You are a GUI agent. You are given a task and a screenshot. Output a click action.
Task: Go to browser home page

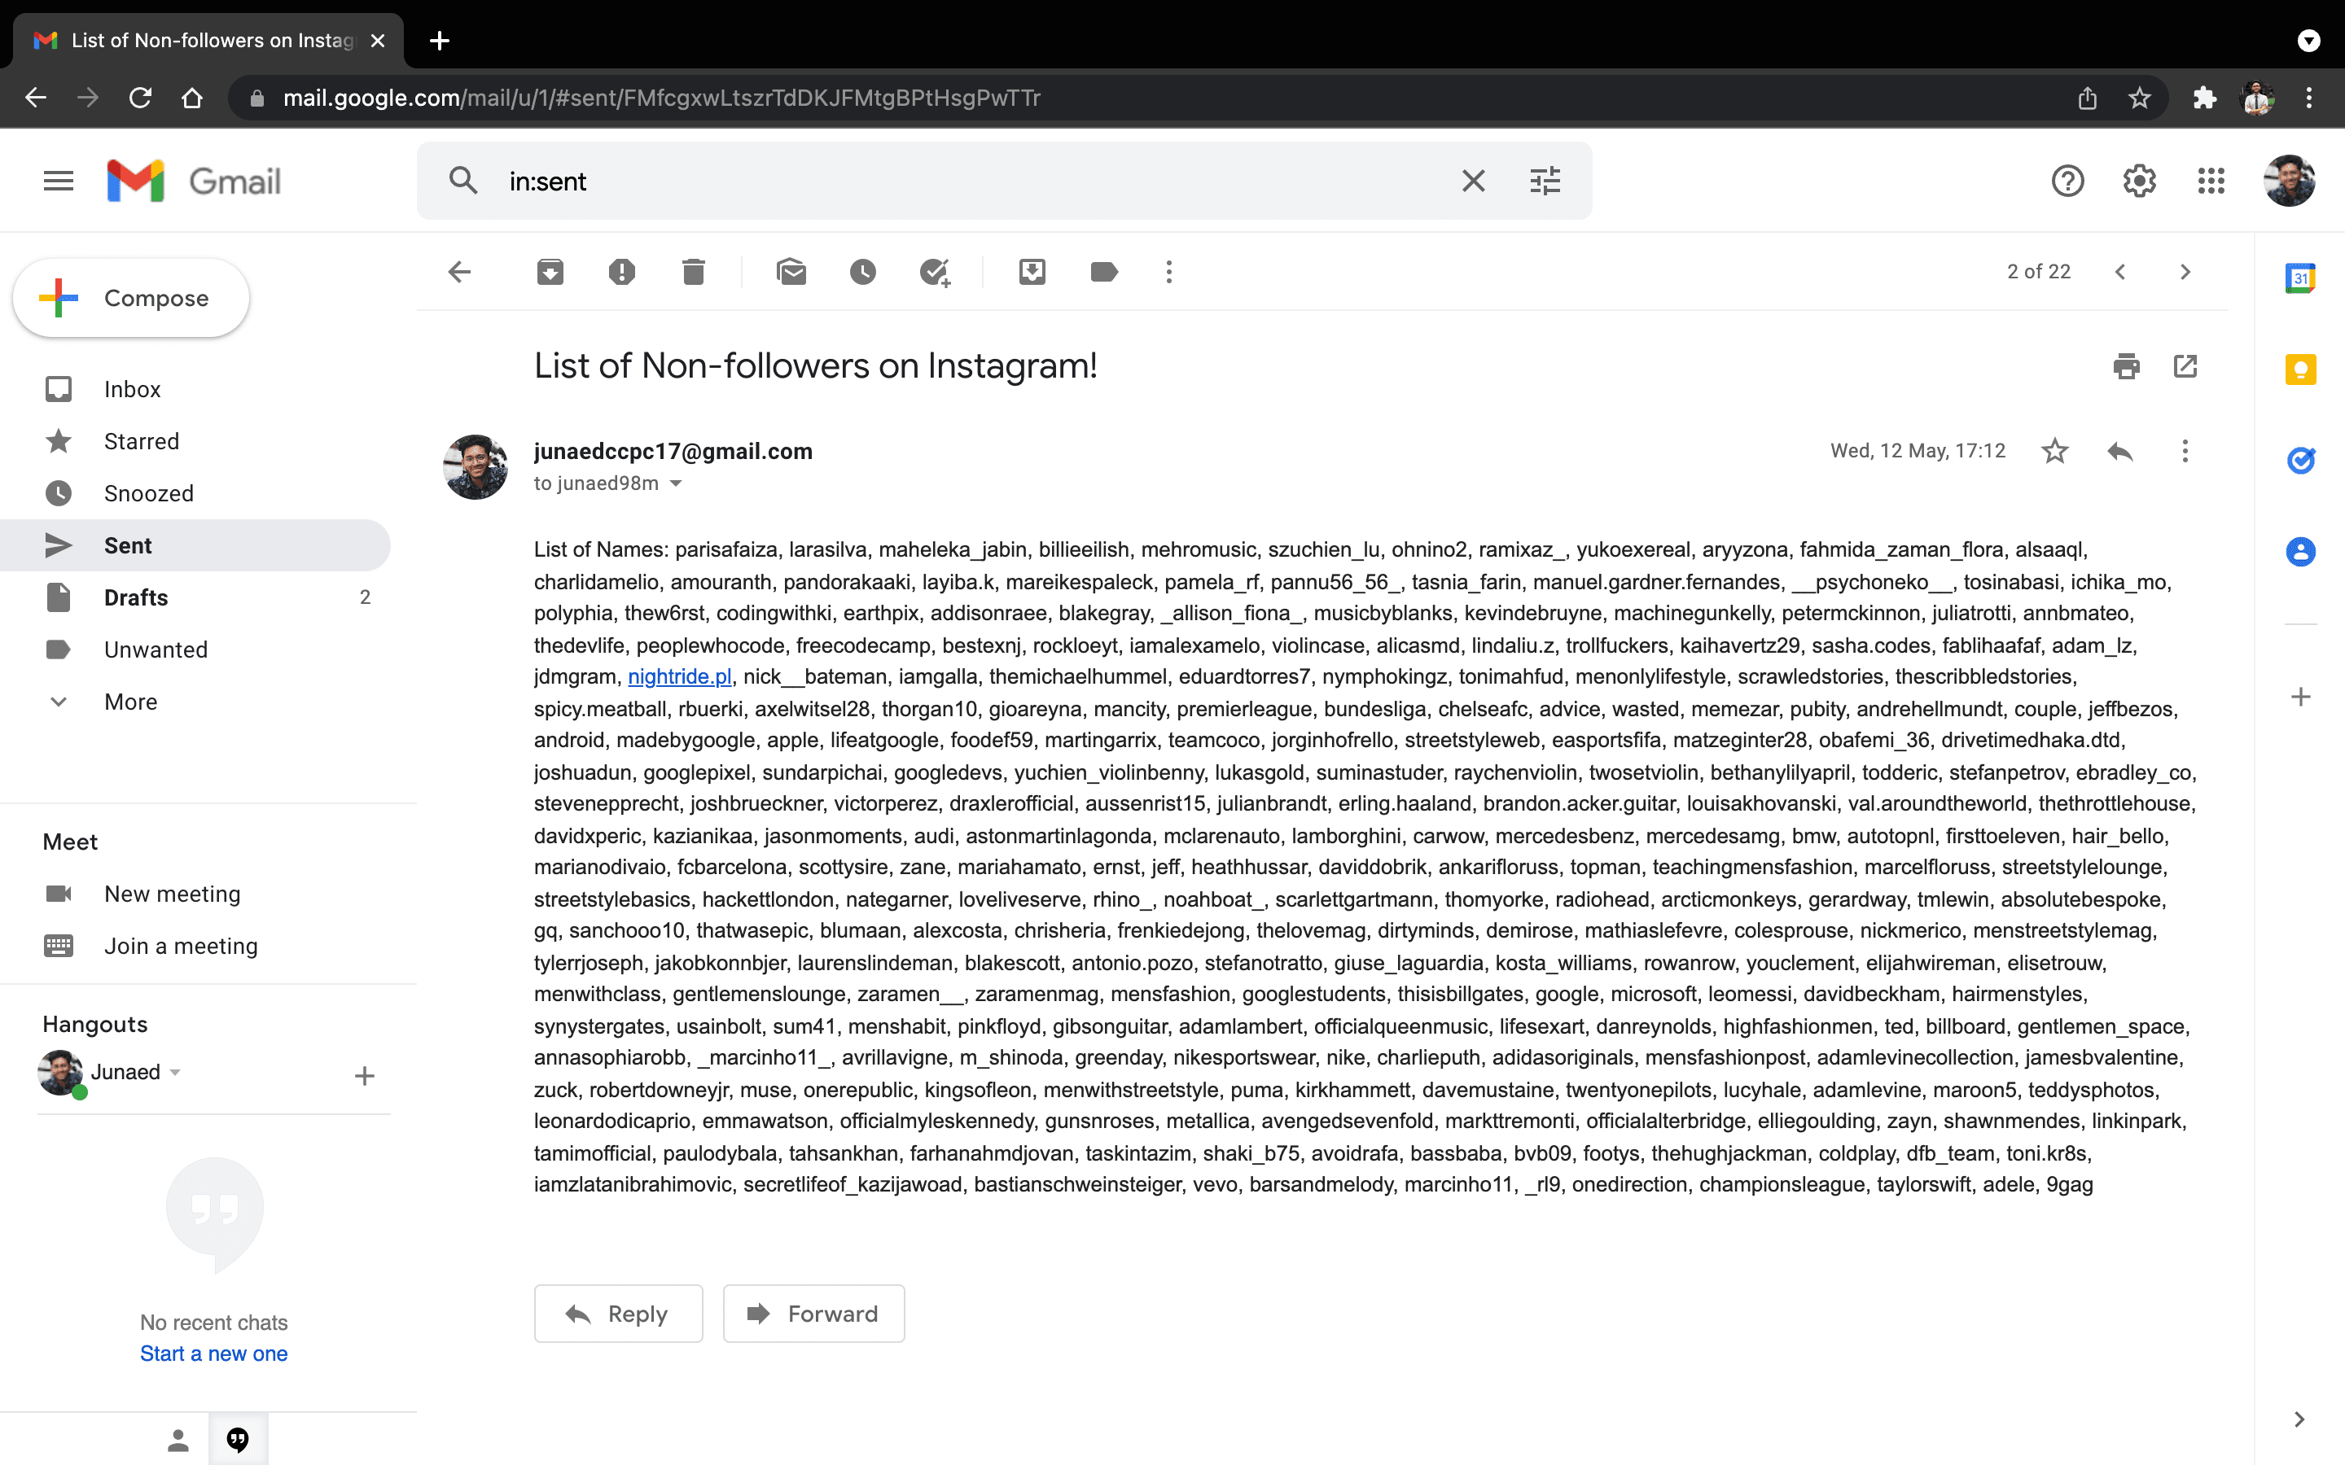192,98
